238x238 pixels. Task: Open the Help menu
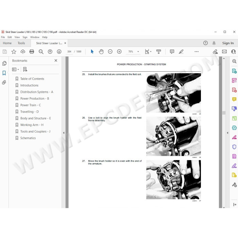pyautogui.click(x=45, y=37)
